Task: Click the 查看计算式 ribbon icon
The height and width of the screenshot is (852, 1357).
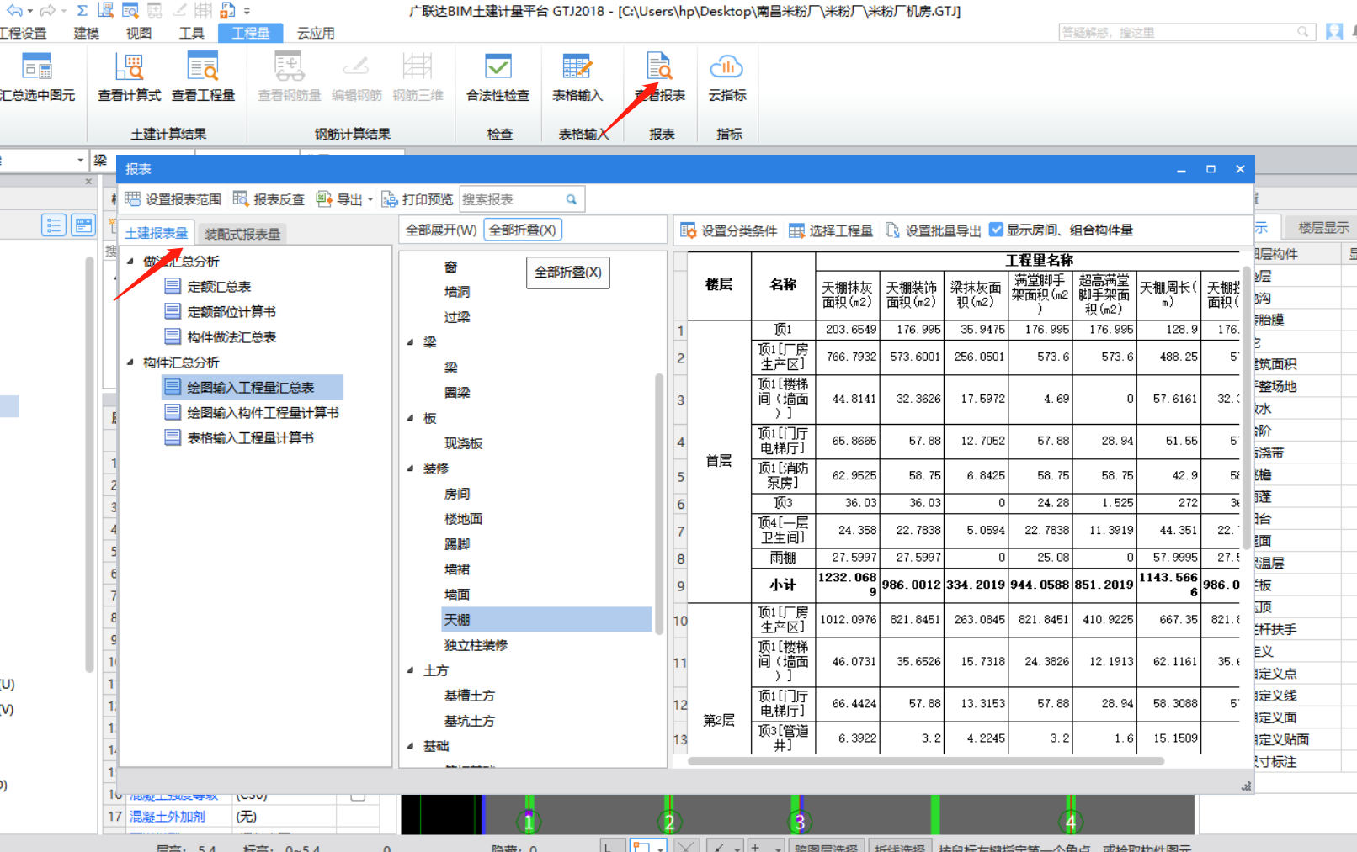Action: coord(129,67)
